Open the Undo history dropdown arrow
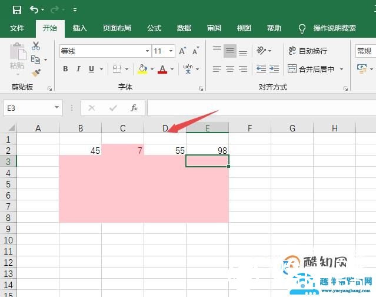 (x=43, y=10)
